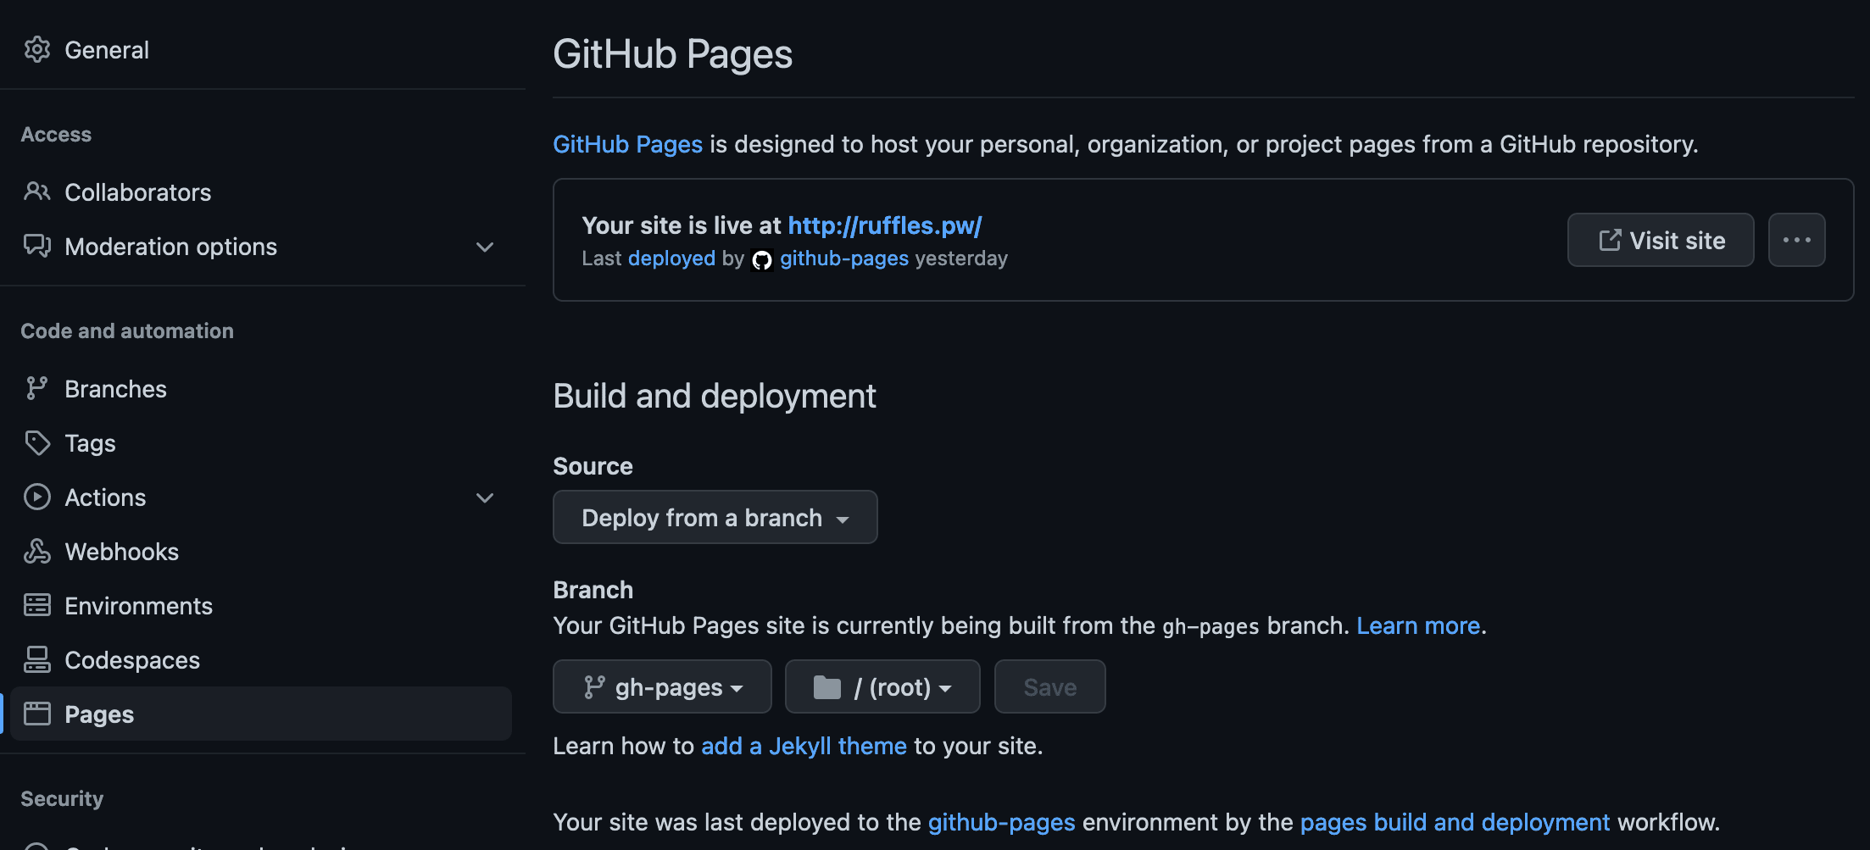Open the gh-pages branch dropdown
1870x850 pixels.
tap(662, 687)
